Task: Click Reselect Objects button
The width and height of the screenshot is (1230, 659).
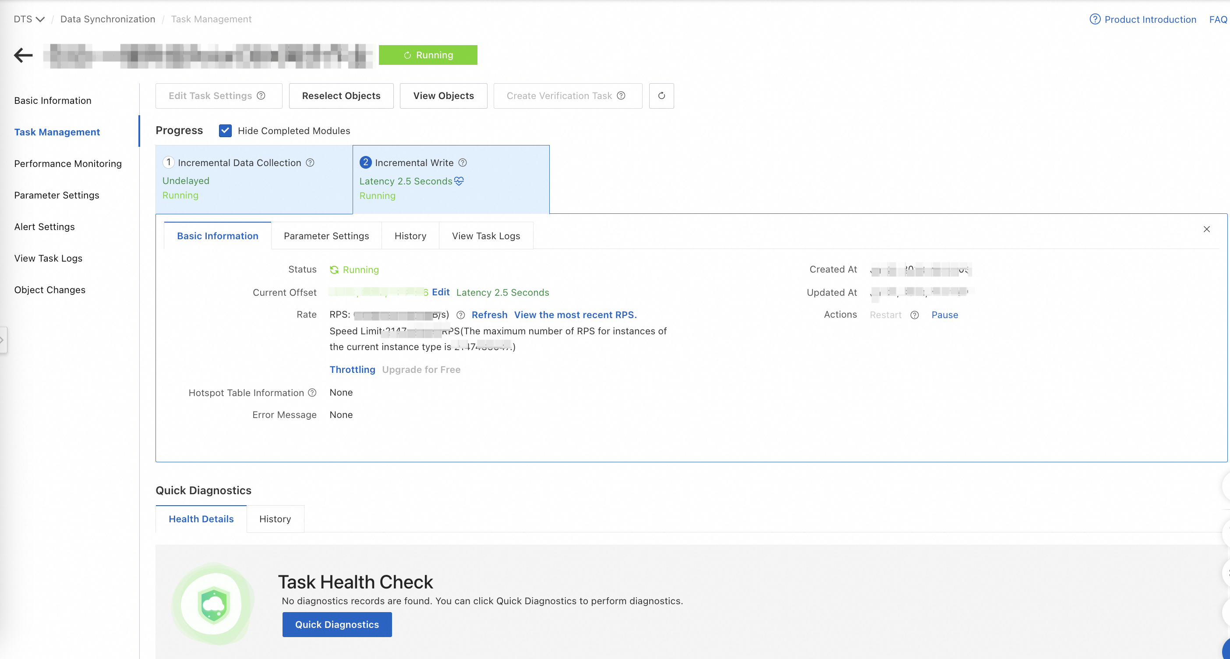Action: [x=341, y=96]
